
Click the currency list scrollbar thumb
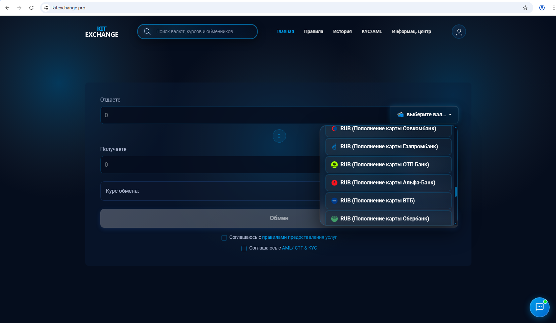pos(456,192)
